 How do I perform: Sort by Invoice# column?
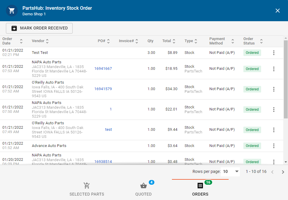coord(128,41)
